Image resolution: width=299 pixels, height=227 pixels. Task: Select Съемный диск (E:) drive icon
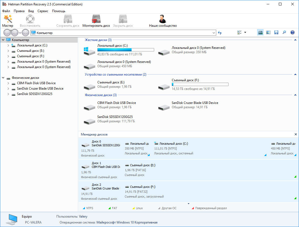pos(89,87)
